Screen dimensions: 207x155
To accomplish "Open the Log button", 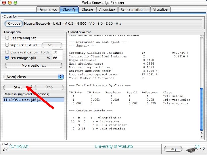I will click(173, 149).
